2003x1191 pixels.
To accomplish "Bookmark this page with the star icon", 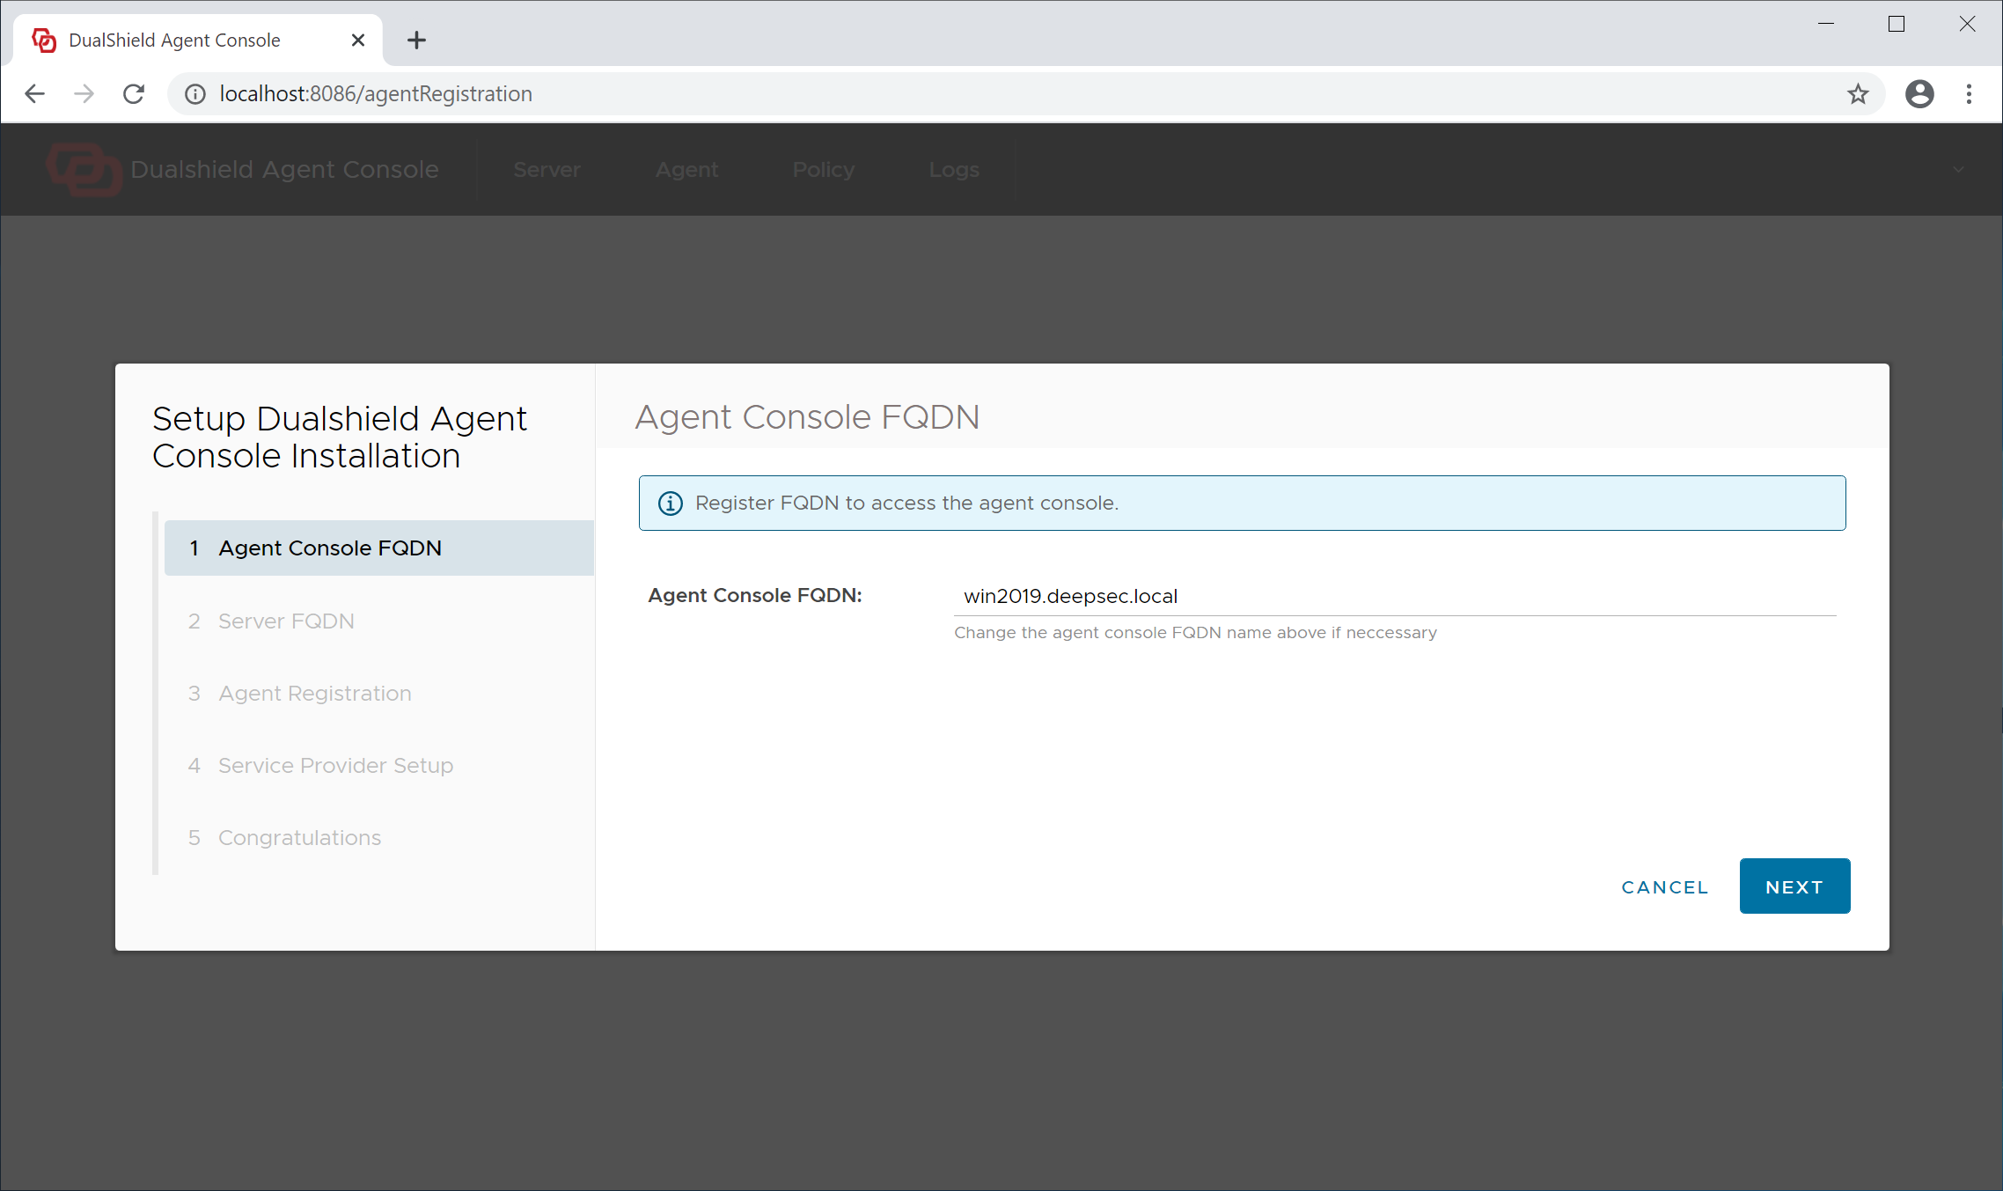I will click(1858, 94).
